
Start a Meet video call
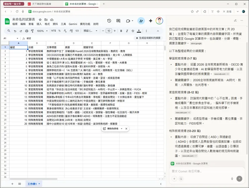(x=128, y=21)
